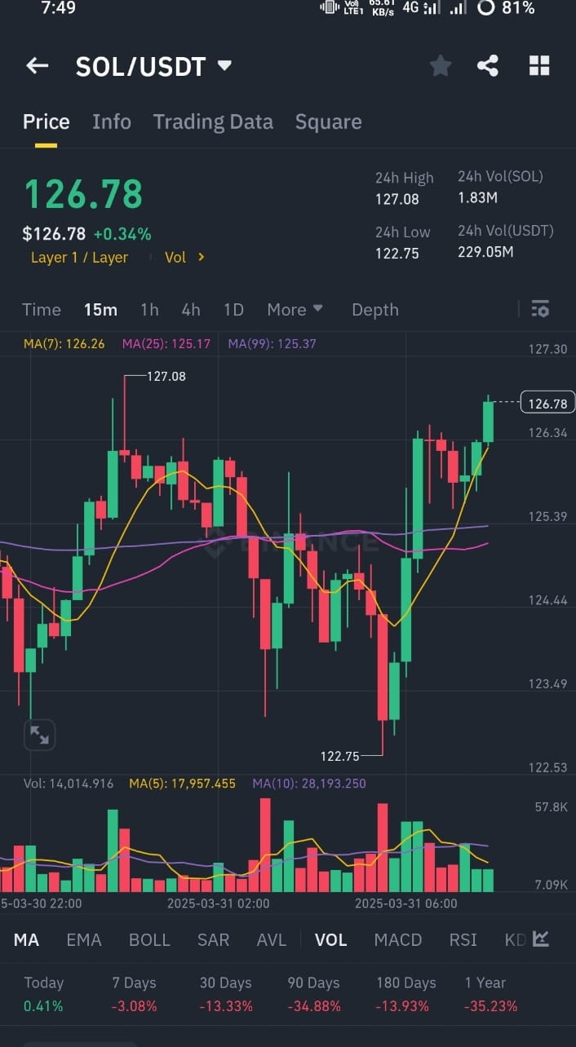The image size is (576, 1047).
Task: Enable the RSI indicator
Action: (463, 939)
